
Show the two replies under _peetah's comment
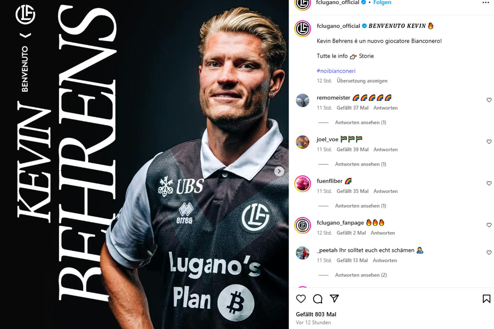click(361, 275)
